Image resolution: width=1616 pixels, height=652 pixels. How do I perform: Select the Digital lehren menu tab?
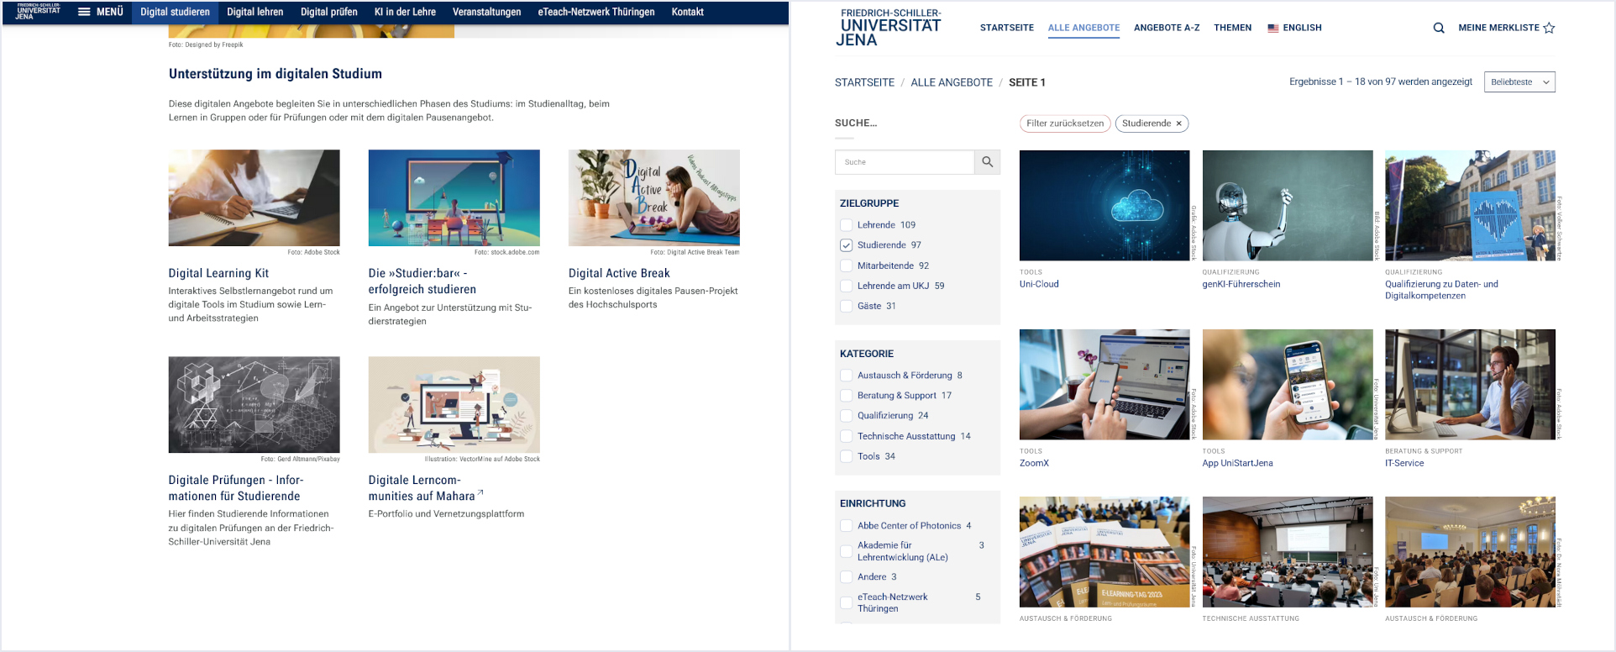pyautogui.click(x=254, y=12)
